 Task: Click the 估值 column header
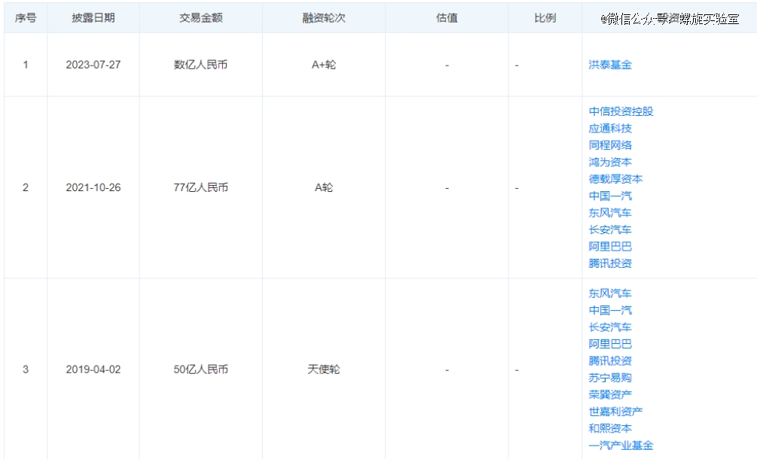click(x=447, y=18)
